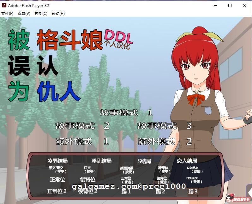This screenshot has width=252, height=204.
Task: Choose the 踢1 scene
Action: tap(126, 191)
